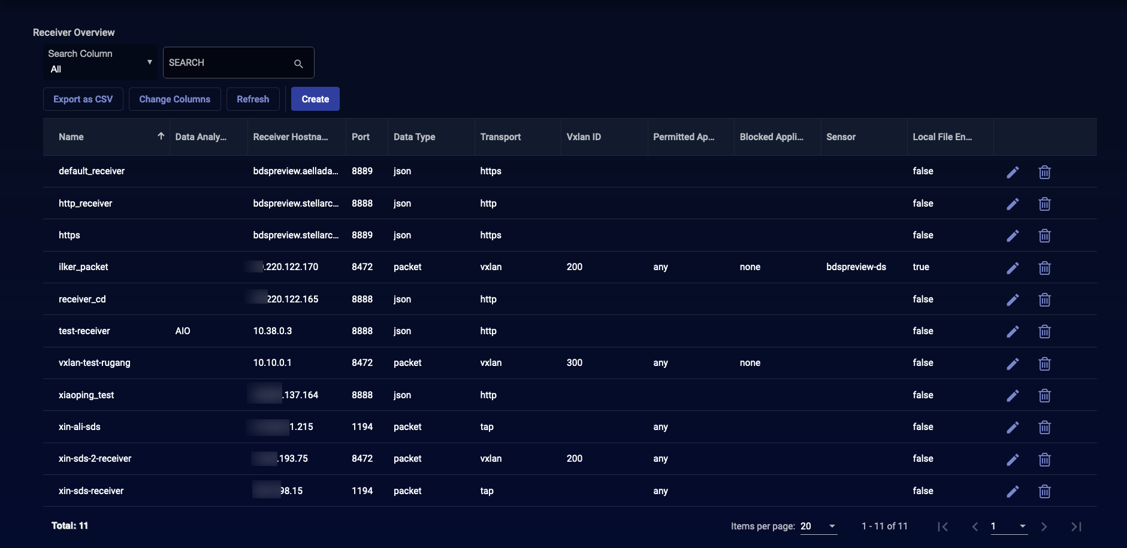Viewport: 1127px width, 548px height.
Task: Go to the first page
Action: coord(942,526)
